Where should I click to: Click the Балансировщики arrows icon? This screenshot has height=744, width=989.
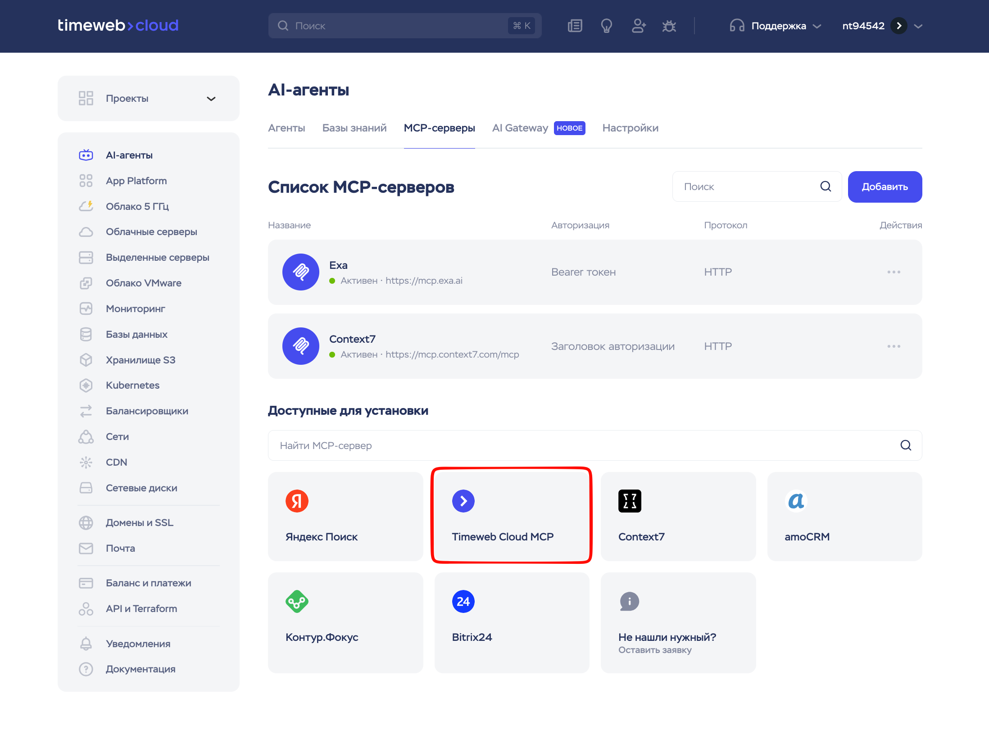(x=86, y=411)
